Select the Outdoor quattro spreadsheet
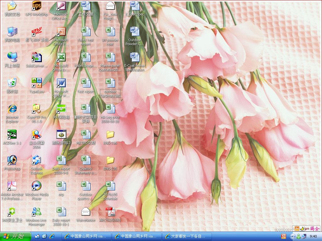 pyautogui.click(x=86, y=190)
